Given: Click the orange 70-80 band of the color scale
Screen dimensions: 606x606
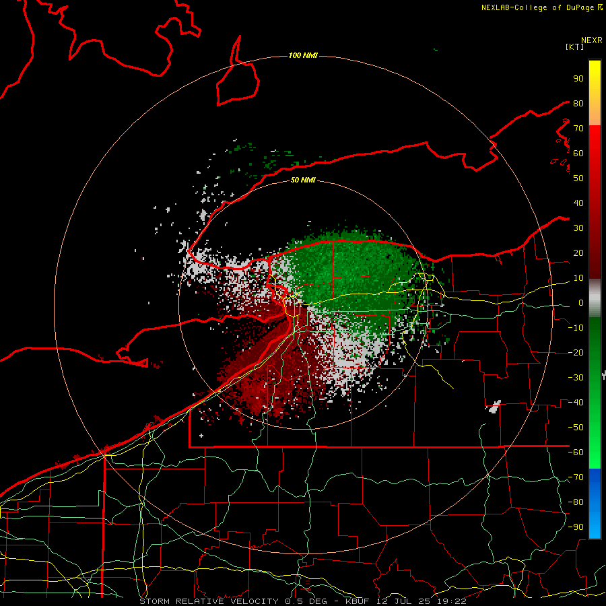Looking at the screenshot, I should (x=595, y=114).
